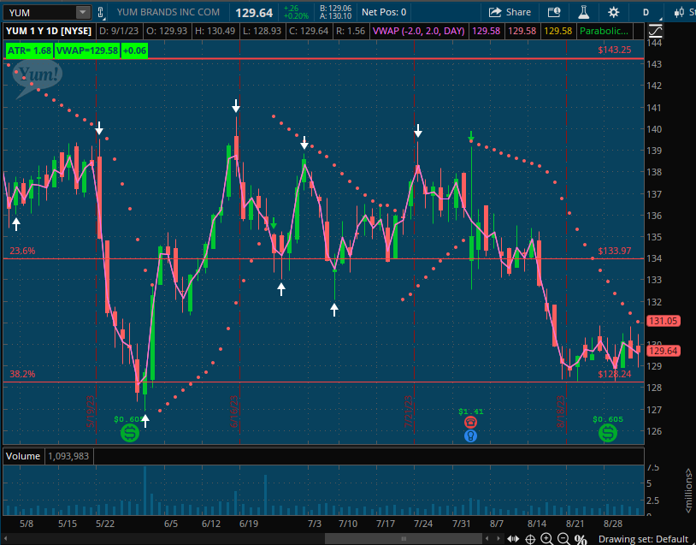Viewport: 696px width, 545px height.
Task: Click the A: 130.10 ask value
Action: pyautogui.click(x=335, y=16)
